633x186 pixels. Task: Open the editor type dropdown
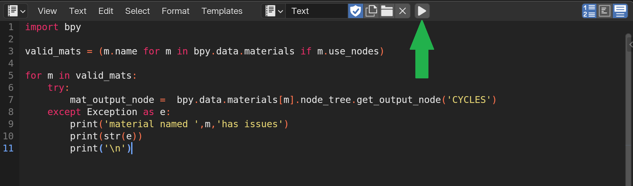(x=16, y=11)
